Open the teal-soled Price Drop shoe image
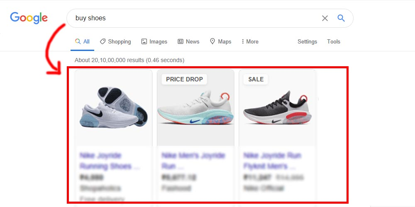Image resolution: width=415 pixels, height=207 pixels. [x=195, y=108]
